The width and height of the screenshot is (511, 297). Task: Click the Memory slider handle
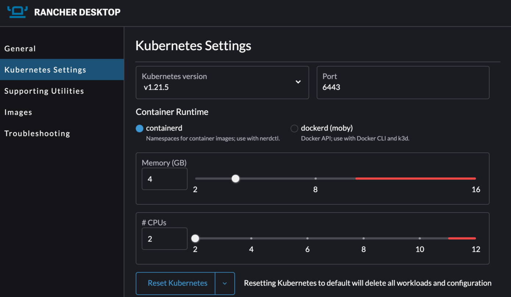[x=236, y=179]
